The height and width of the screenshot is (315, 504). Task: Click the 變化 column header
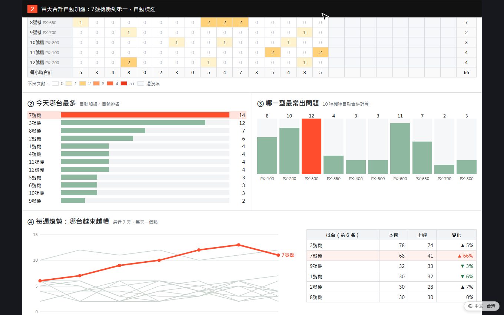click(456, 235)
